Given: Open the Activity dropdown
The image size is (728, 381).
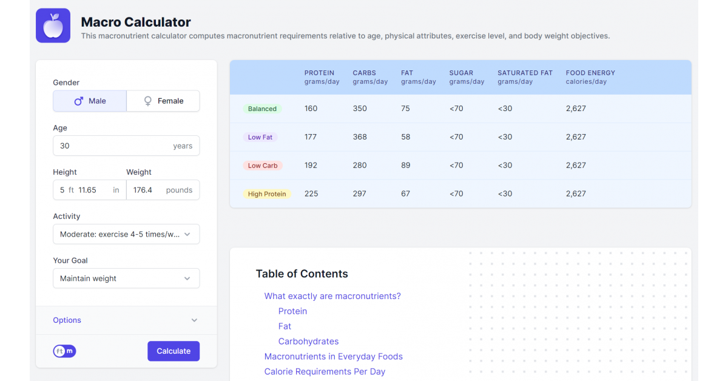Looking at the screenshot, I should [x=126, y=234].
